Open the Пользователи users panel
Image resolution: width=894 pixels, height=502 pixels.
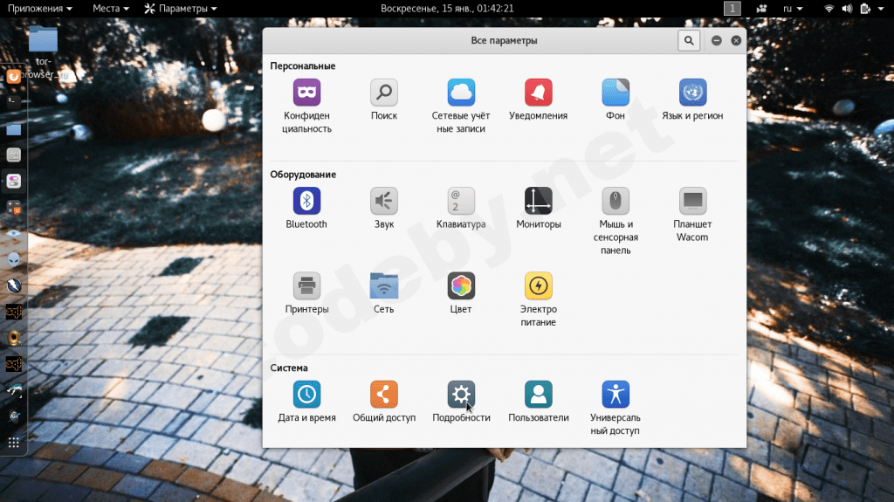coord(538,395)
